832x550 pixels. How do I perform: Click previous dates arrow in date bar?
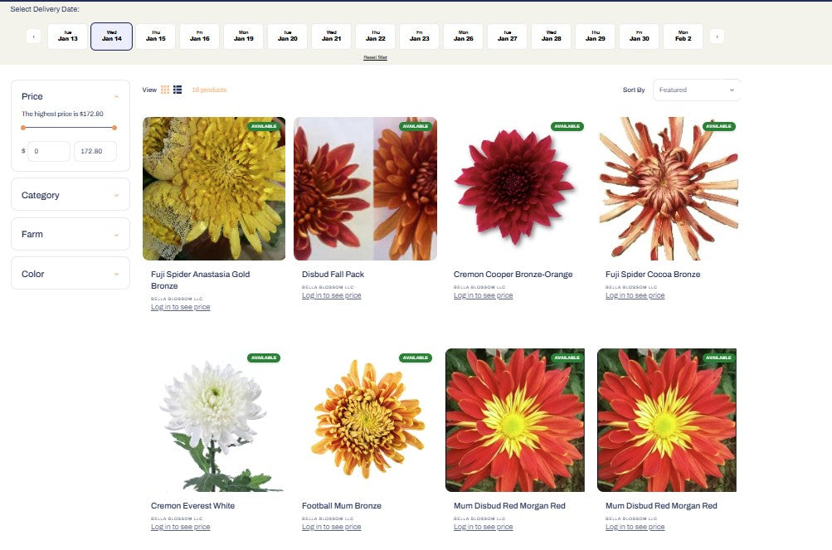[x=34, y=37]
